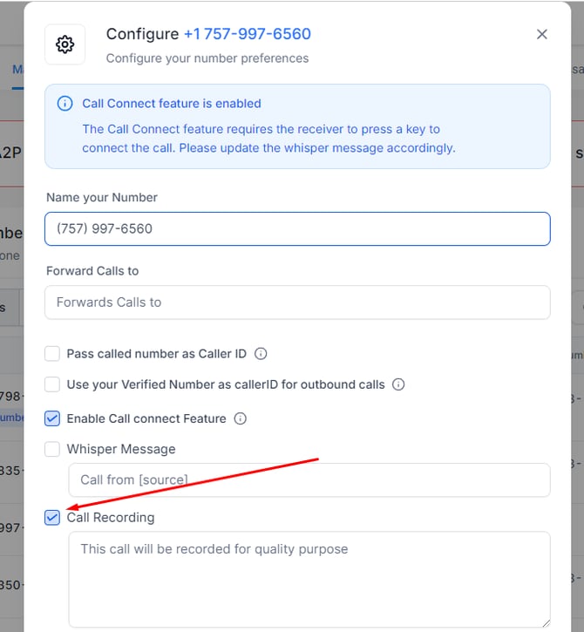Click the call recording message text area
Viewport: 584px width, 632px height.
[x=309, y=579]
